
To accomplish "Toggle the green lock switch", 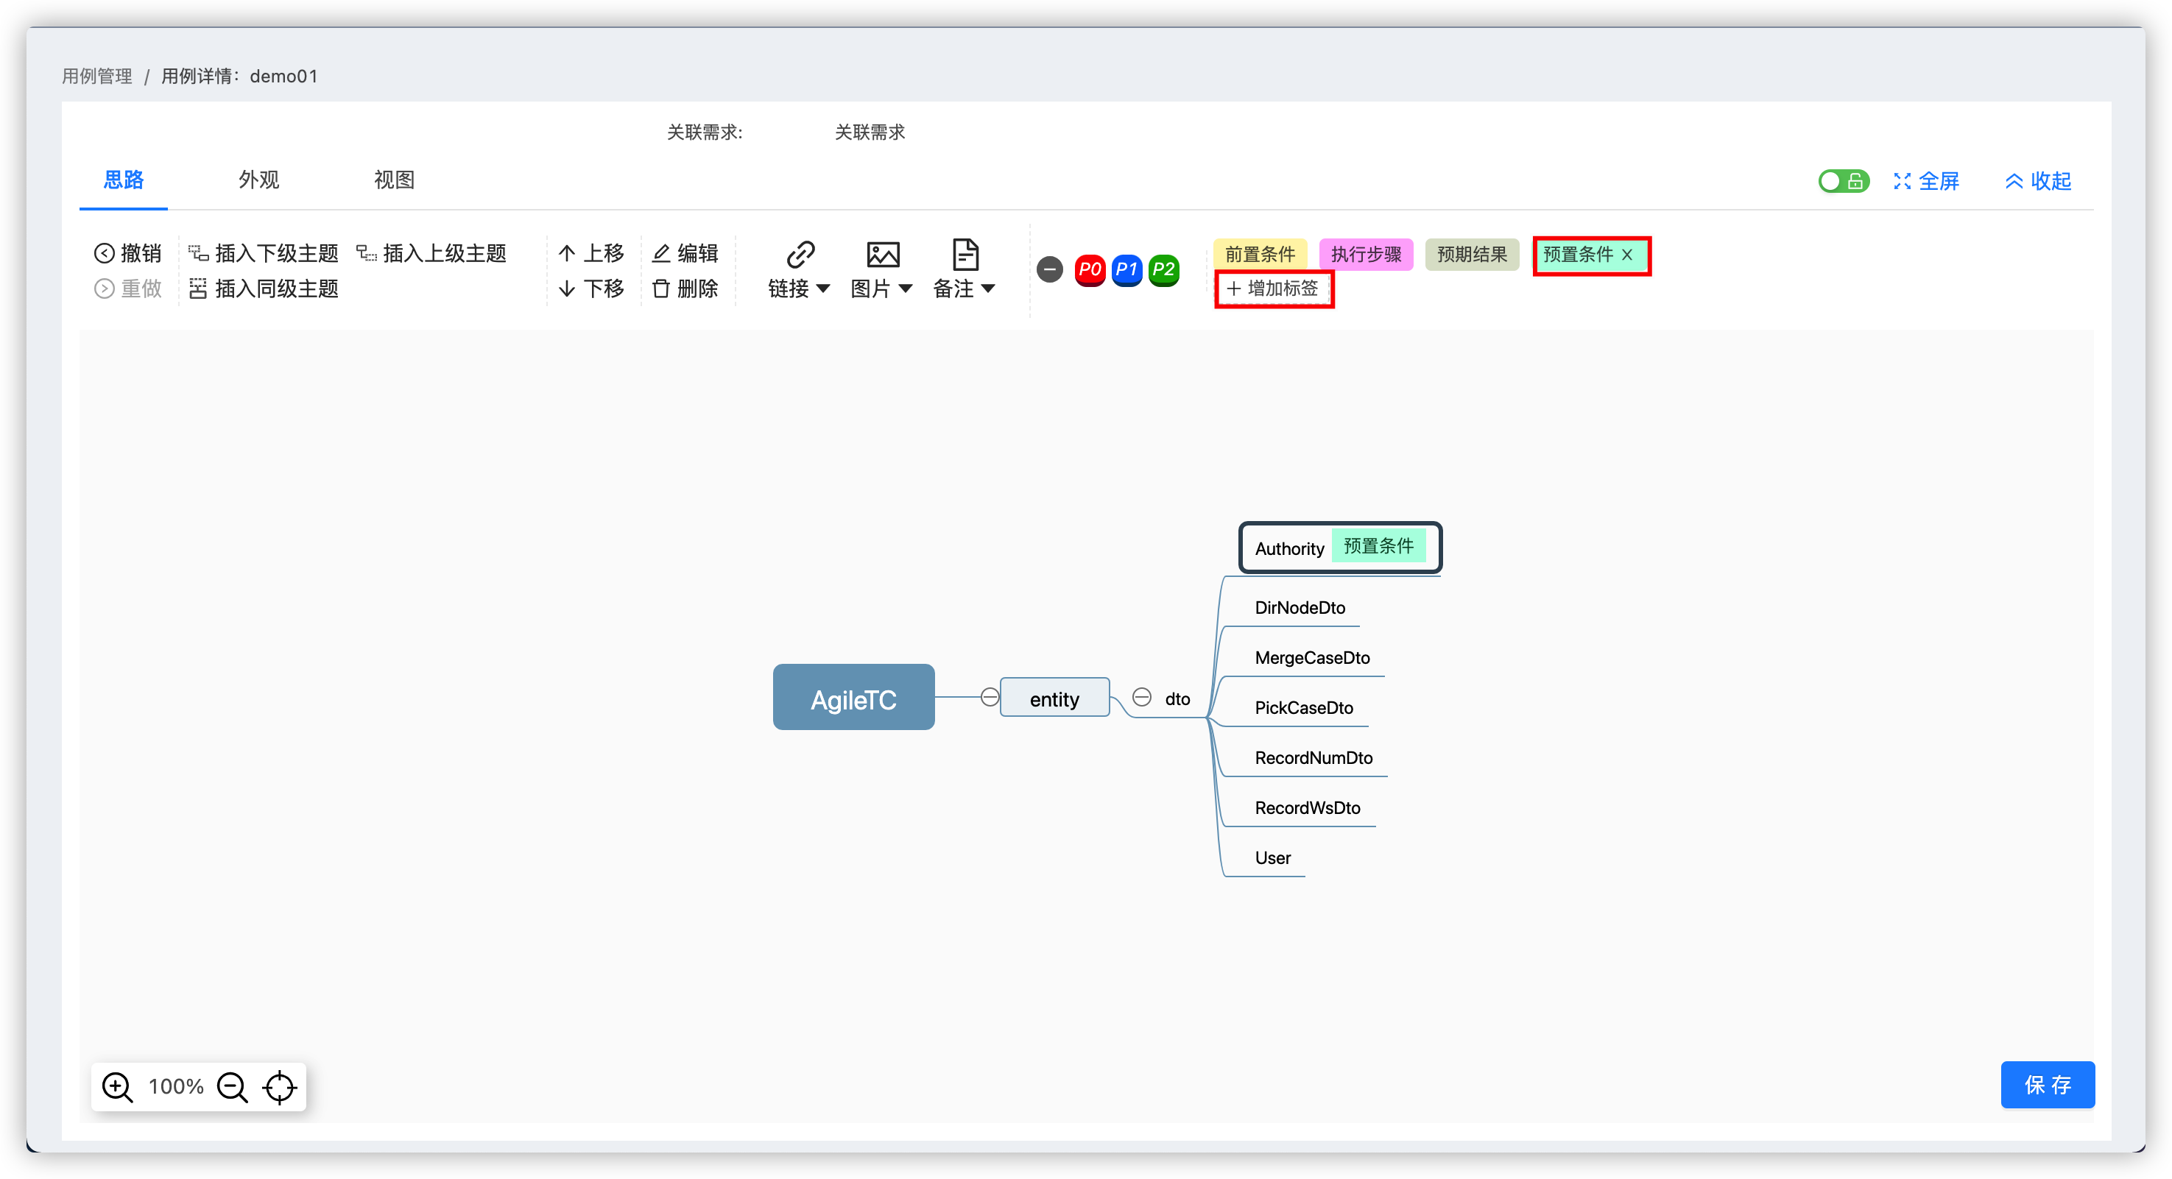I will click(x=1844, y=180).
